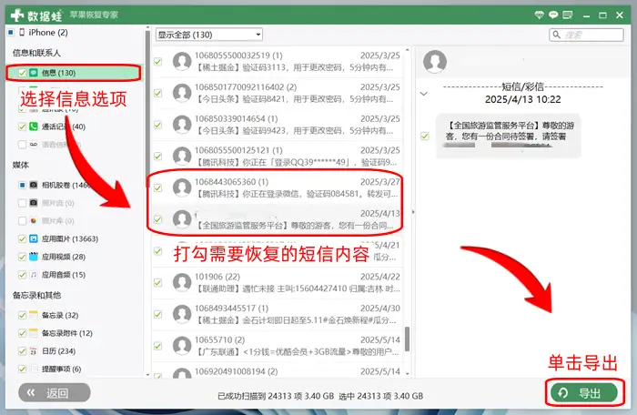The height and width of the screenshot is (415, 637).
Task: Click the message bubble in preview pane
Action: 508,136
